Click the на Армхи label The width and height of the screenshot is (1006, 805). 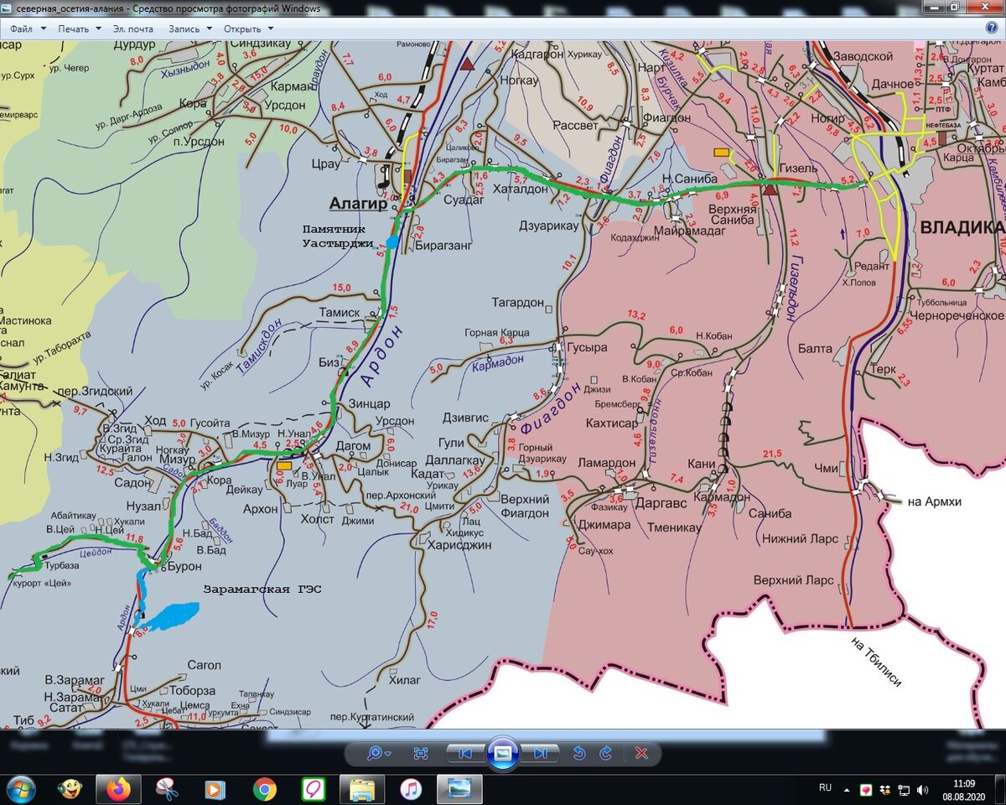(934, 502)
